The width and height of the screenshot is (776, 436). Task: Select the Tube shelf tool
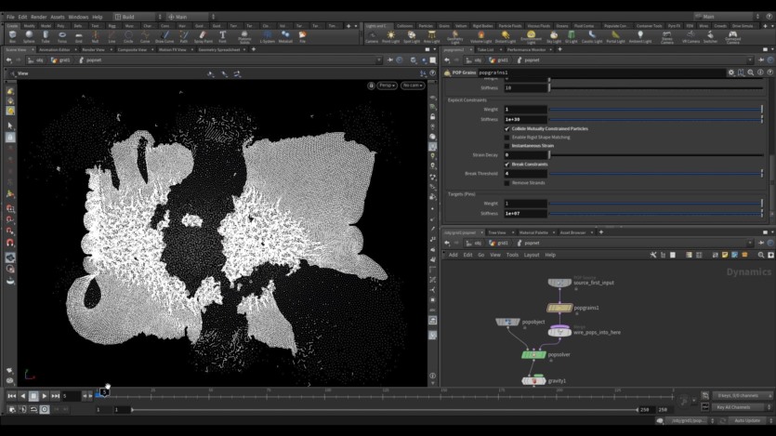tap(46, 36)
